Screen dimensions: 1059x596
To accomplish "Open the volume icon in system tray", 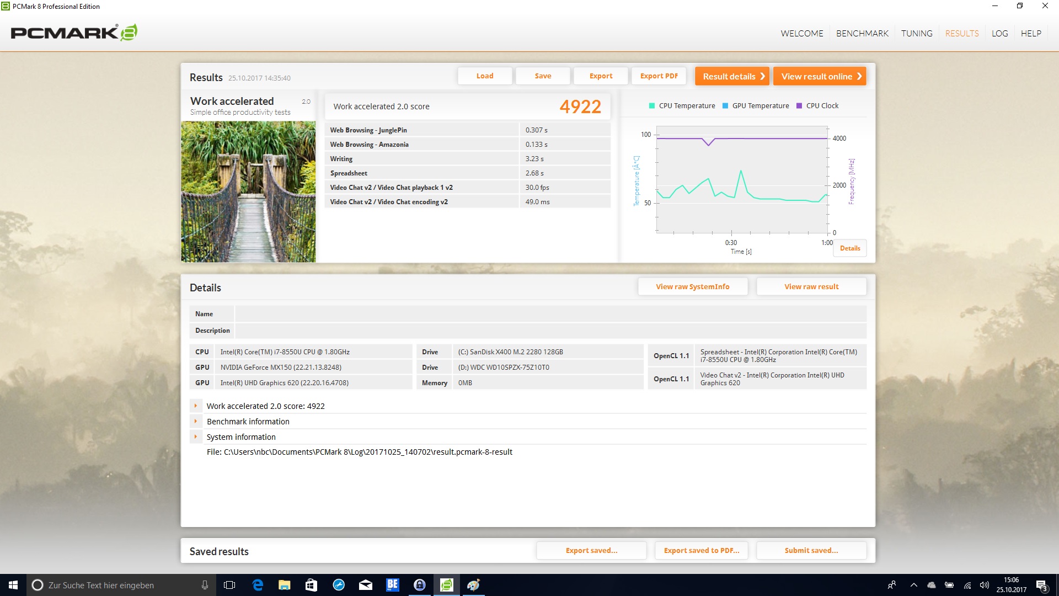I will (984, 585).
